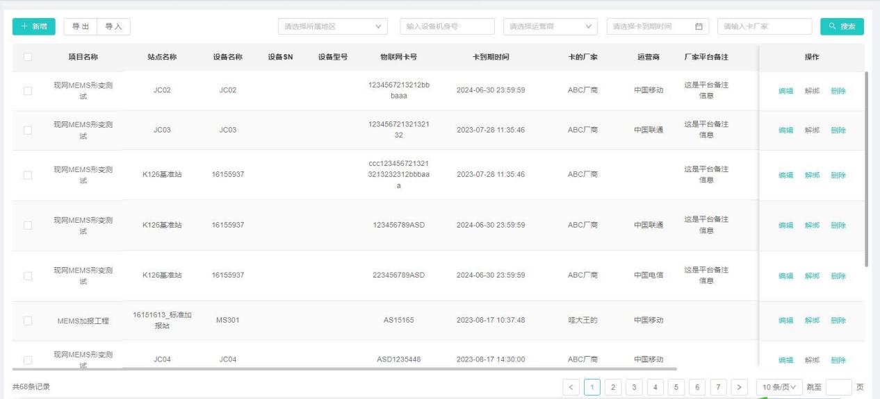Click the 新增 add button
The width and height of the screenshot is (880, 399).
(34, 26)
